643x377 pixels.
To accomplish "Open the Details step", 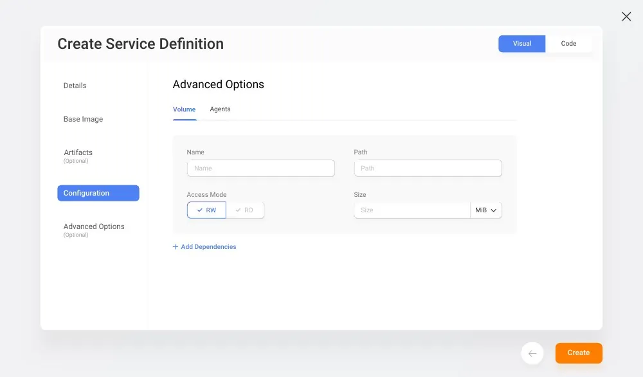I will 75,86.
